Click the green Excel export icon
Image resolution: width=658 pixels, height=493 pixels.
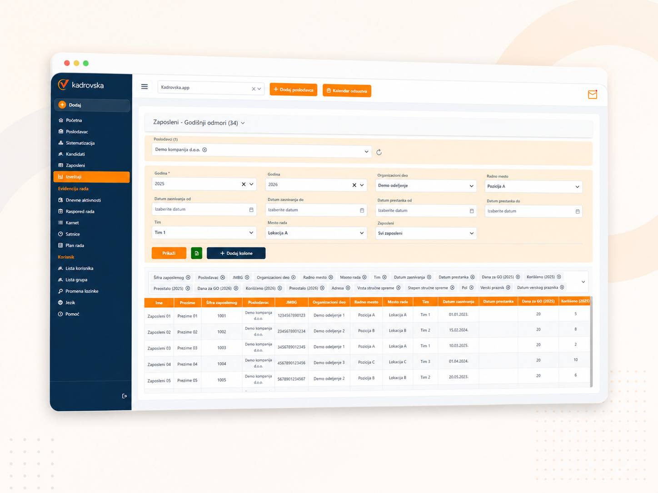pyautogui.click(x=197, y=253)
